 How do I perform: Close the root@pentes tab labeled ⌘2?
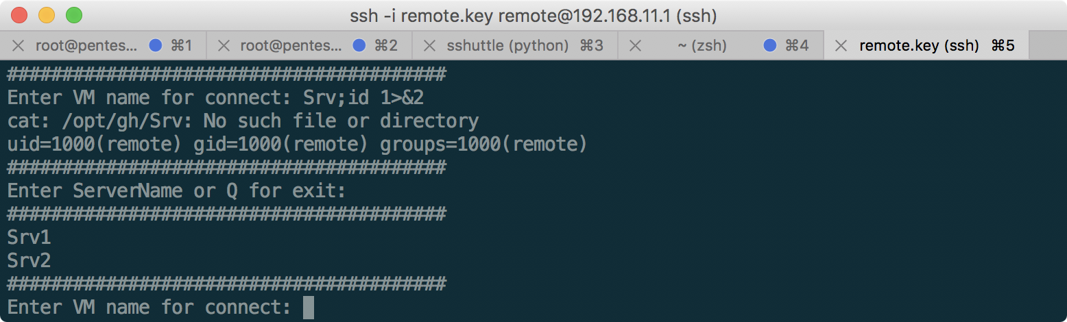[x=224, y=46]
